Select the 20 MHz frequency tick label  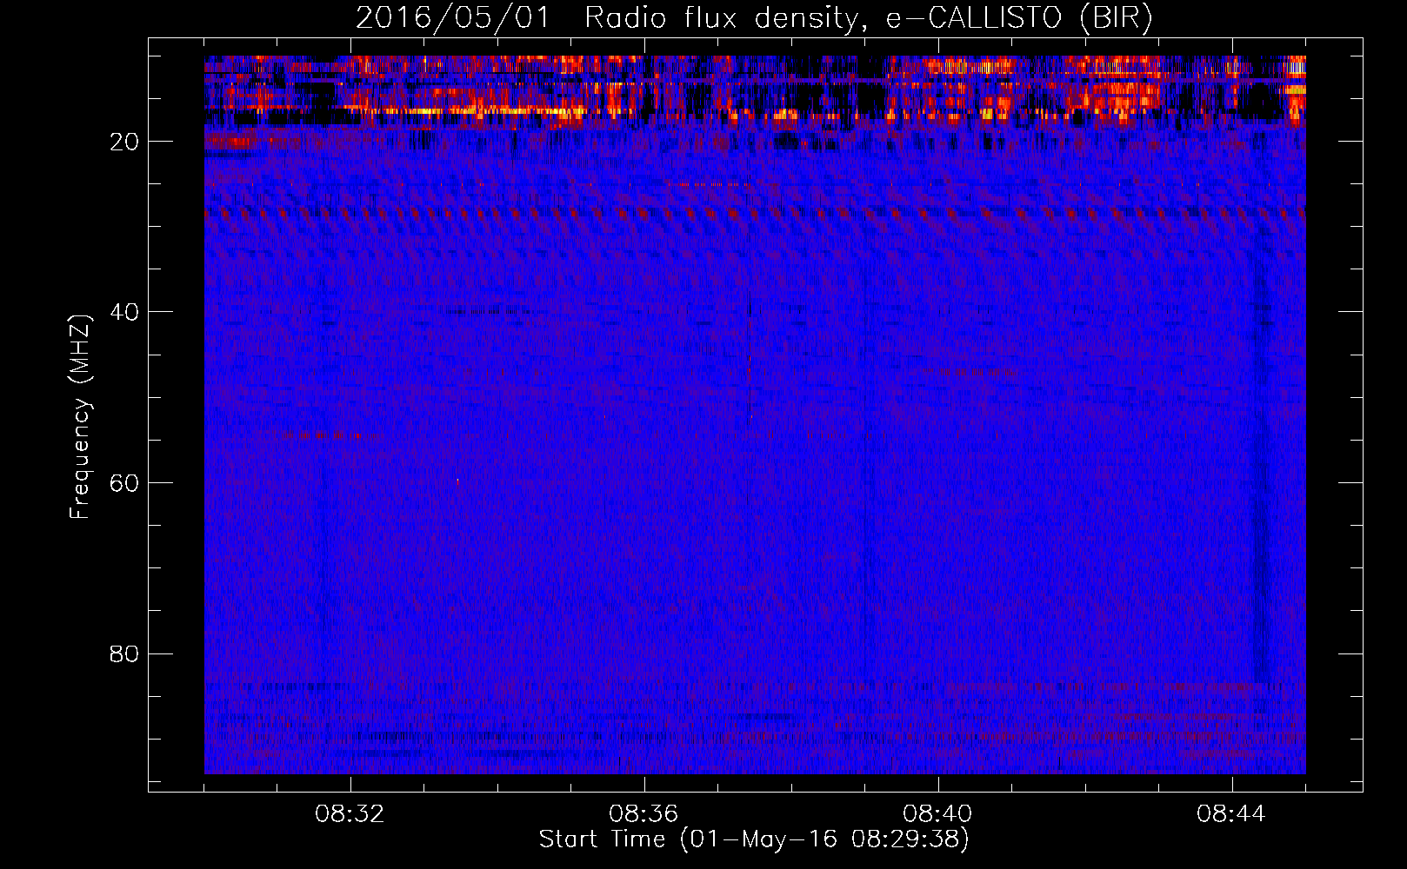tap(125, 142)
